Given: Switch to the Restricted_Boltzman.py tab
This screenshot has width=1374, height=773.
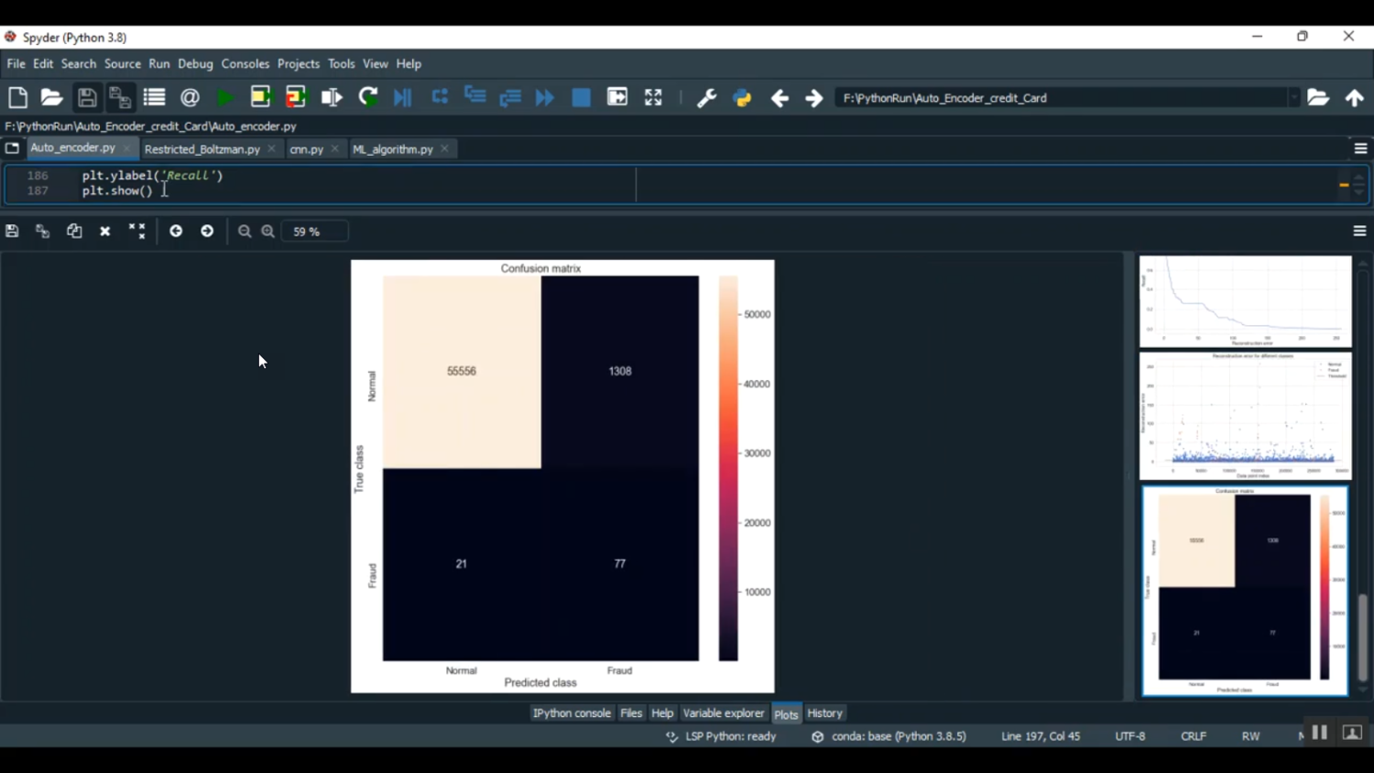Looking at the screenshot, I should (202, 149).
